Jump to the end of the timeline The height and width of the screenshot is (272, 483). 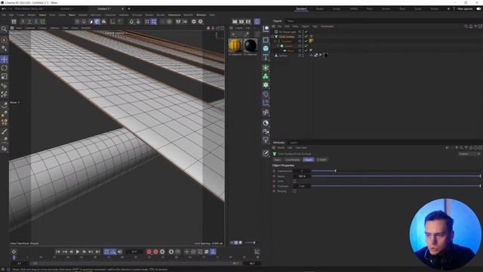[97, 252]
